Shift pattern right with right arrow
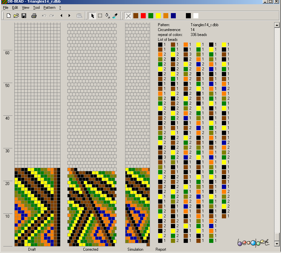This screenshot has height=253, width=281. tap(69, 16)
